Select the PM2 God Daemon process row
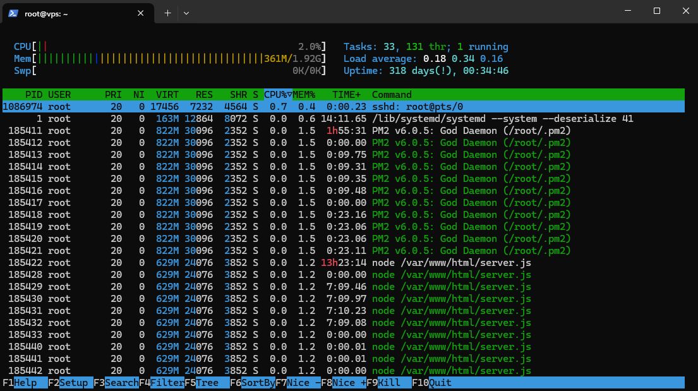698x391 pixels. tap(253, 130)
